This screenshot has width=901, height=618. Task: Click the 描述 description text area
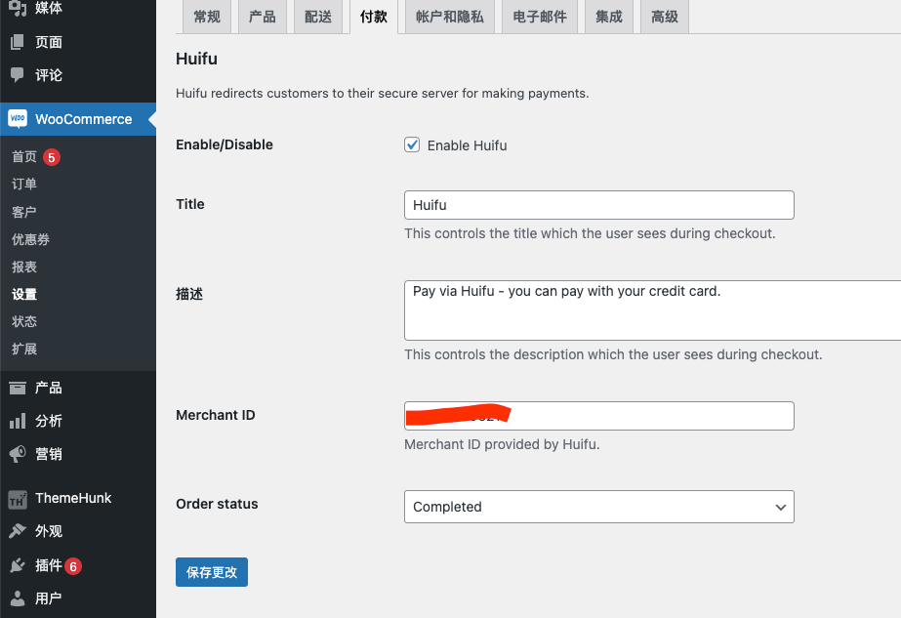click(653, 310)
